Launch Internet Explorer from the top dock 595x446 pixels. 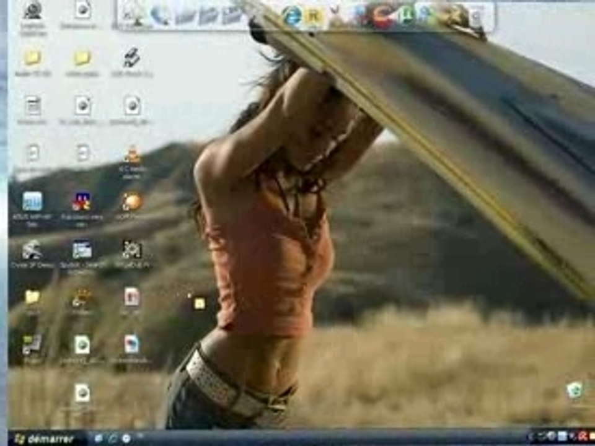point(291,16)
